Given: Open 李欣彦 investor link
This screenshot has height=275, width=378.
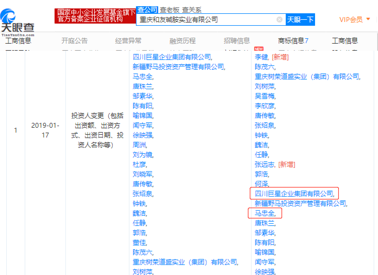Looking at the screenshot, I should pos(265,106).
